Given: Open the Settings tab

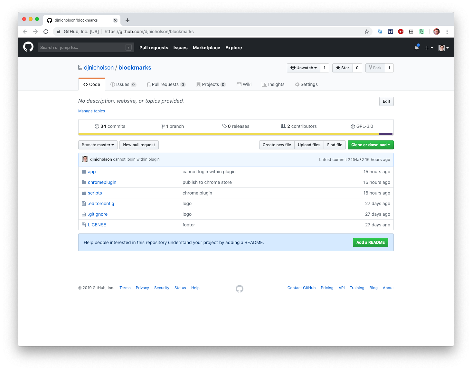Looking at the screenshot, I should coord(306,84).
